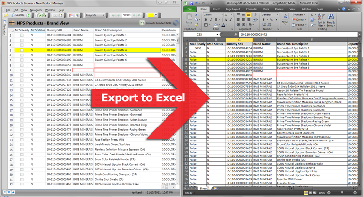Switch to the Insert tab in Excel
Viewport: 363px width, 197px height.
[x=216, y=9]
